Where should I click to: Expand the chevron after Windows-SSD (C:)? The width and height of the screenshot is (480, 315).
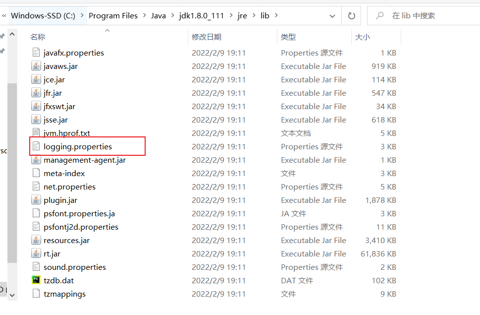[82, 15]
